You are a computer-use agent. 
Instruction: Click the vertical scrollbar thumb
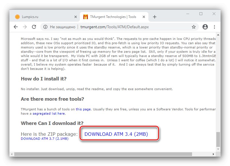pyautogui.click(x=218, y=139)
